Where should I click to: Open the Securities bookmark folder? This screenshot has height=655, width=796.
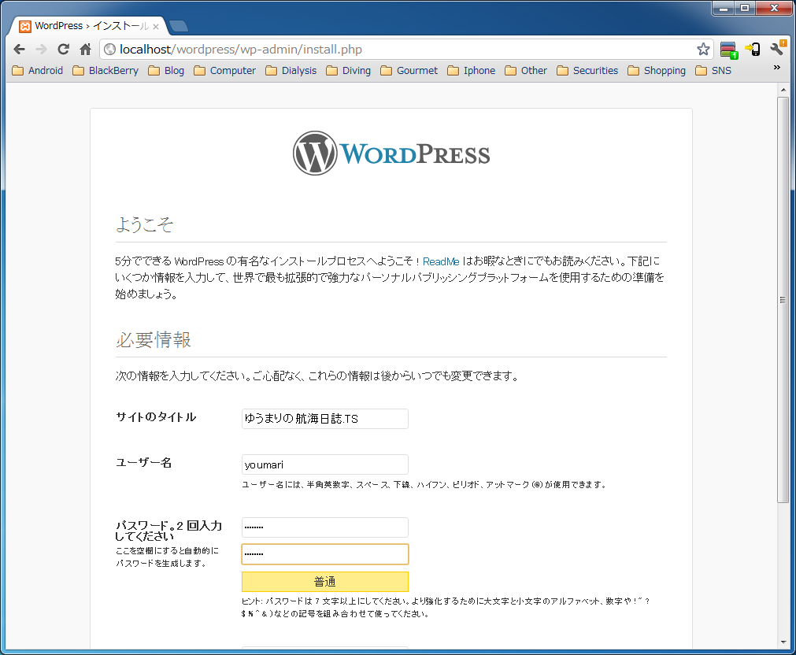tap(587, 71)
